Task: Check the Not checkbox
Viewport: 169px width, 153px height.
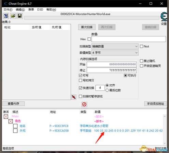Action: pos(141,46)
